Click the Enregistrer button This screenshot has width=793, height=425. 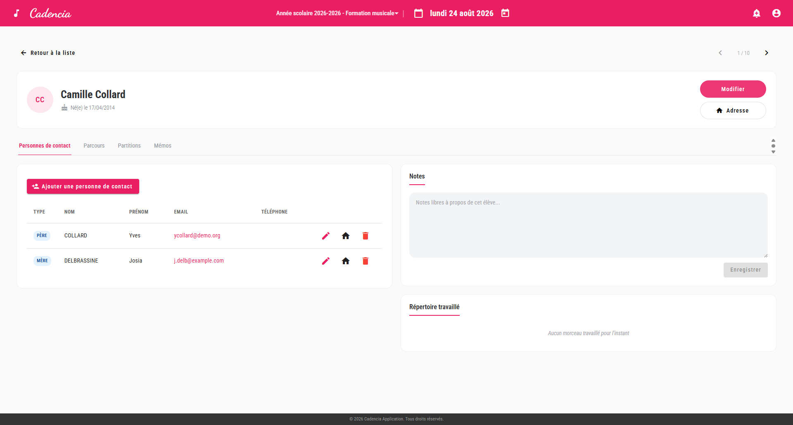click(746, 270)
